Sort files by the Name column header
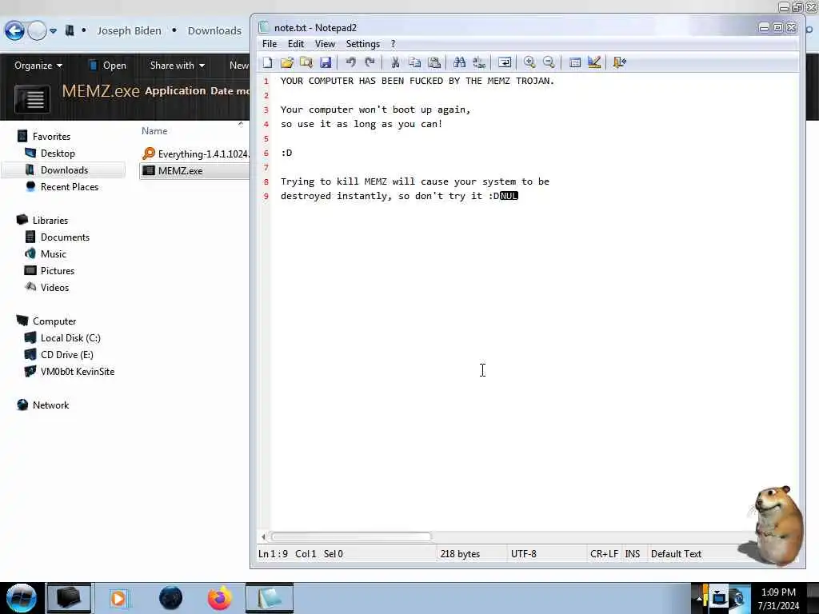The image size is (819, 614). point(154,131)
